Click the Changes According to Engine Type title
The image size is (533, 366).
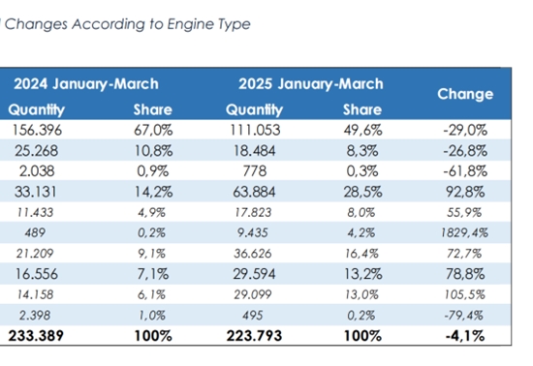(x=128, y=24)
